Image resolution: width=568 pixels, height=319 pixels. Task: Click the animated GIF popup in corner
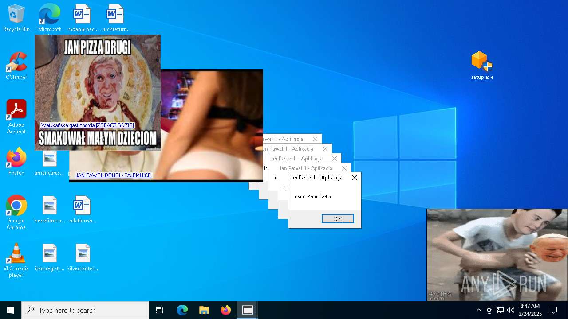[x=497, y=255]
